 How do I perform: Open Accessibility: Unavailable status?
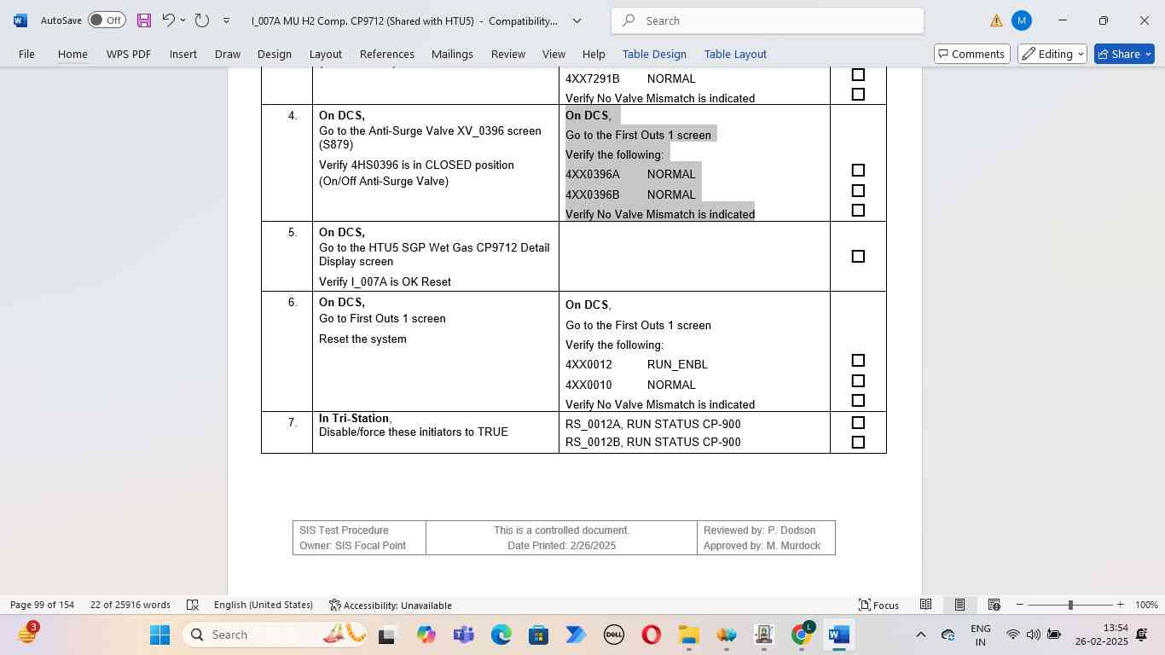[x=391, y=605]
